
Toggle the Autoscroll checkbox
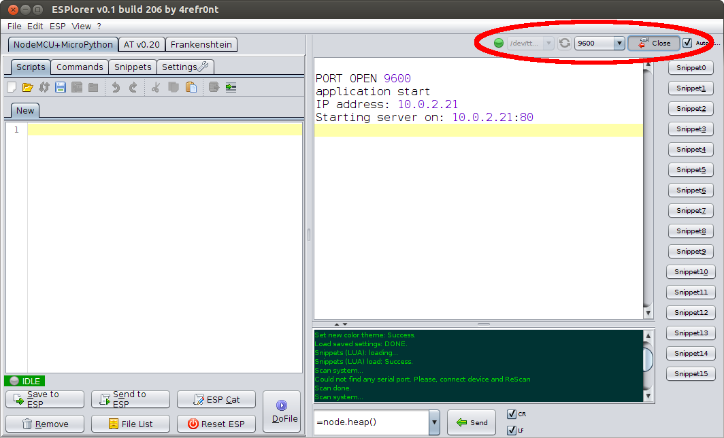point(687,43)
